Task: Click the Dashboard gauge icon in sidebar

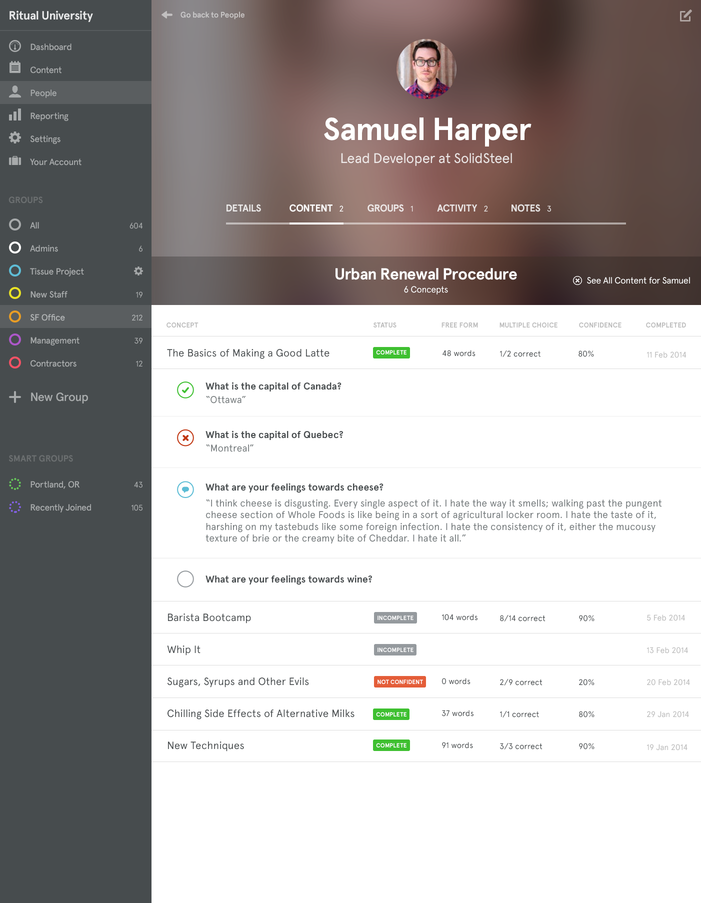Action: pos(15,46)
